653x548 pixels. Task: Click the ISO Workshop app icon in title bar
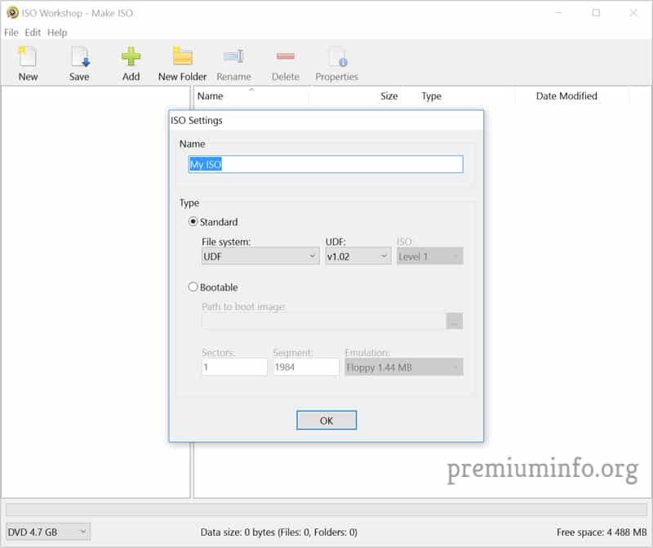tap(12, 13)
